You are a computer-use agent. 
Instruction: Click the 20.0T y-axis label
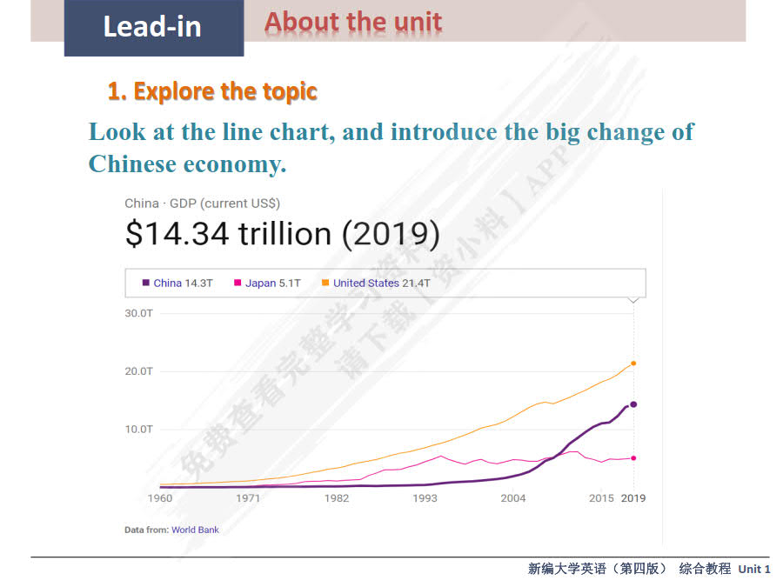coord(139,371)
